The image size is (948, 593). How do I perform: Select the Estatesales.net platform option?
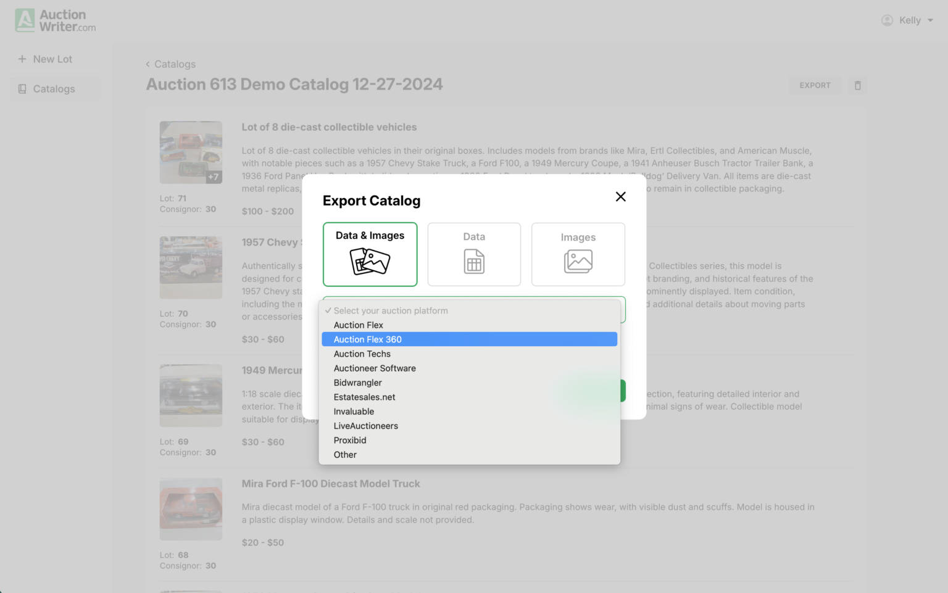pos(364,397)
